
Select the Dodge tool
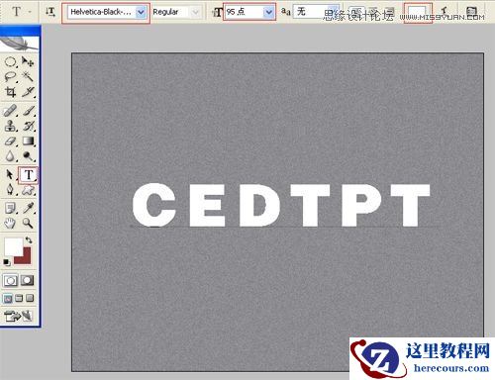[28, 156]
